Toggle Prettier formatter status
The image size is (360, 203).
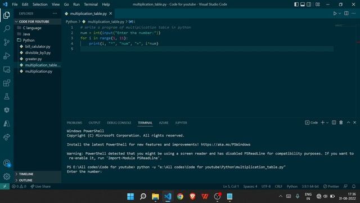[x=331, y=187]
